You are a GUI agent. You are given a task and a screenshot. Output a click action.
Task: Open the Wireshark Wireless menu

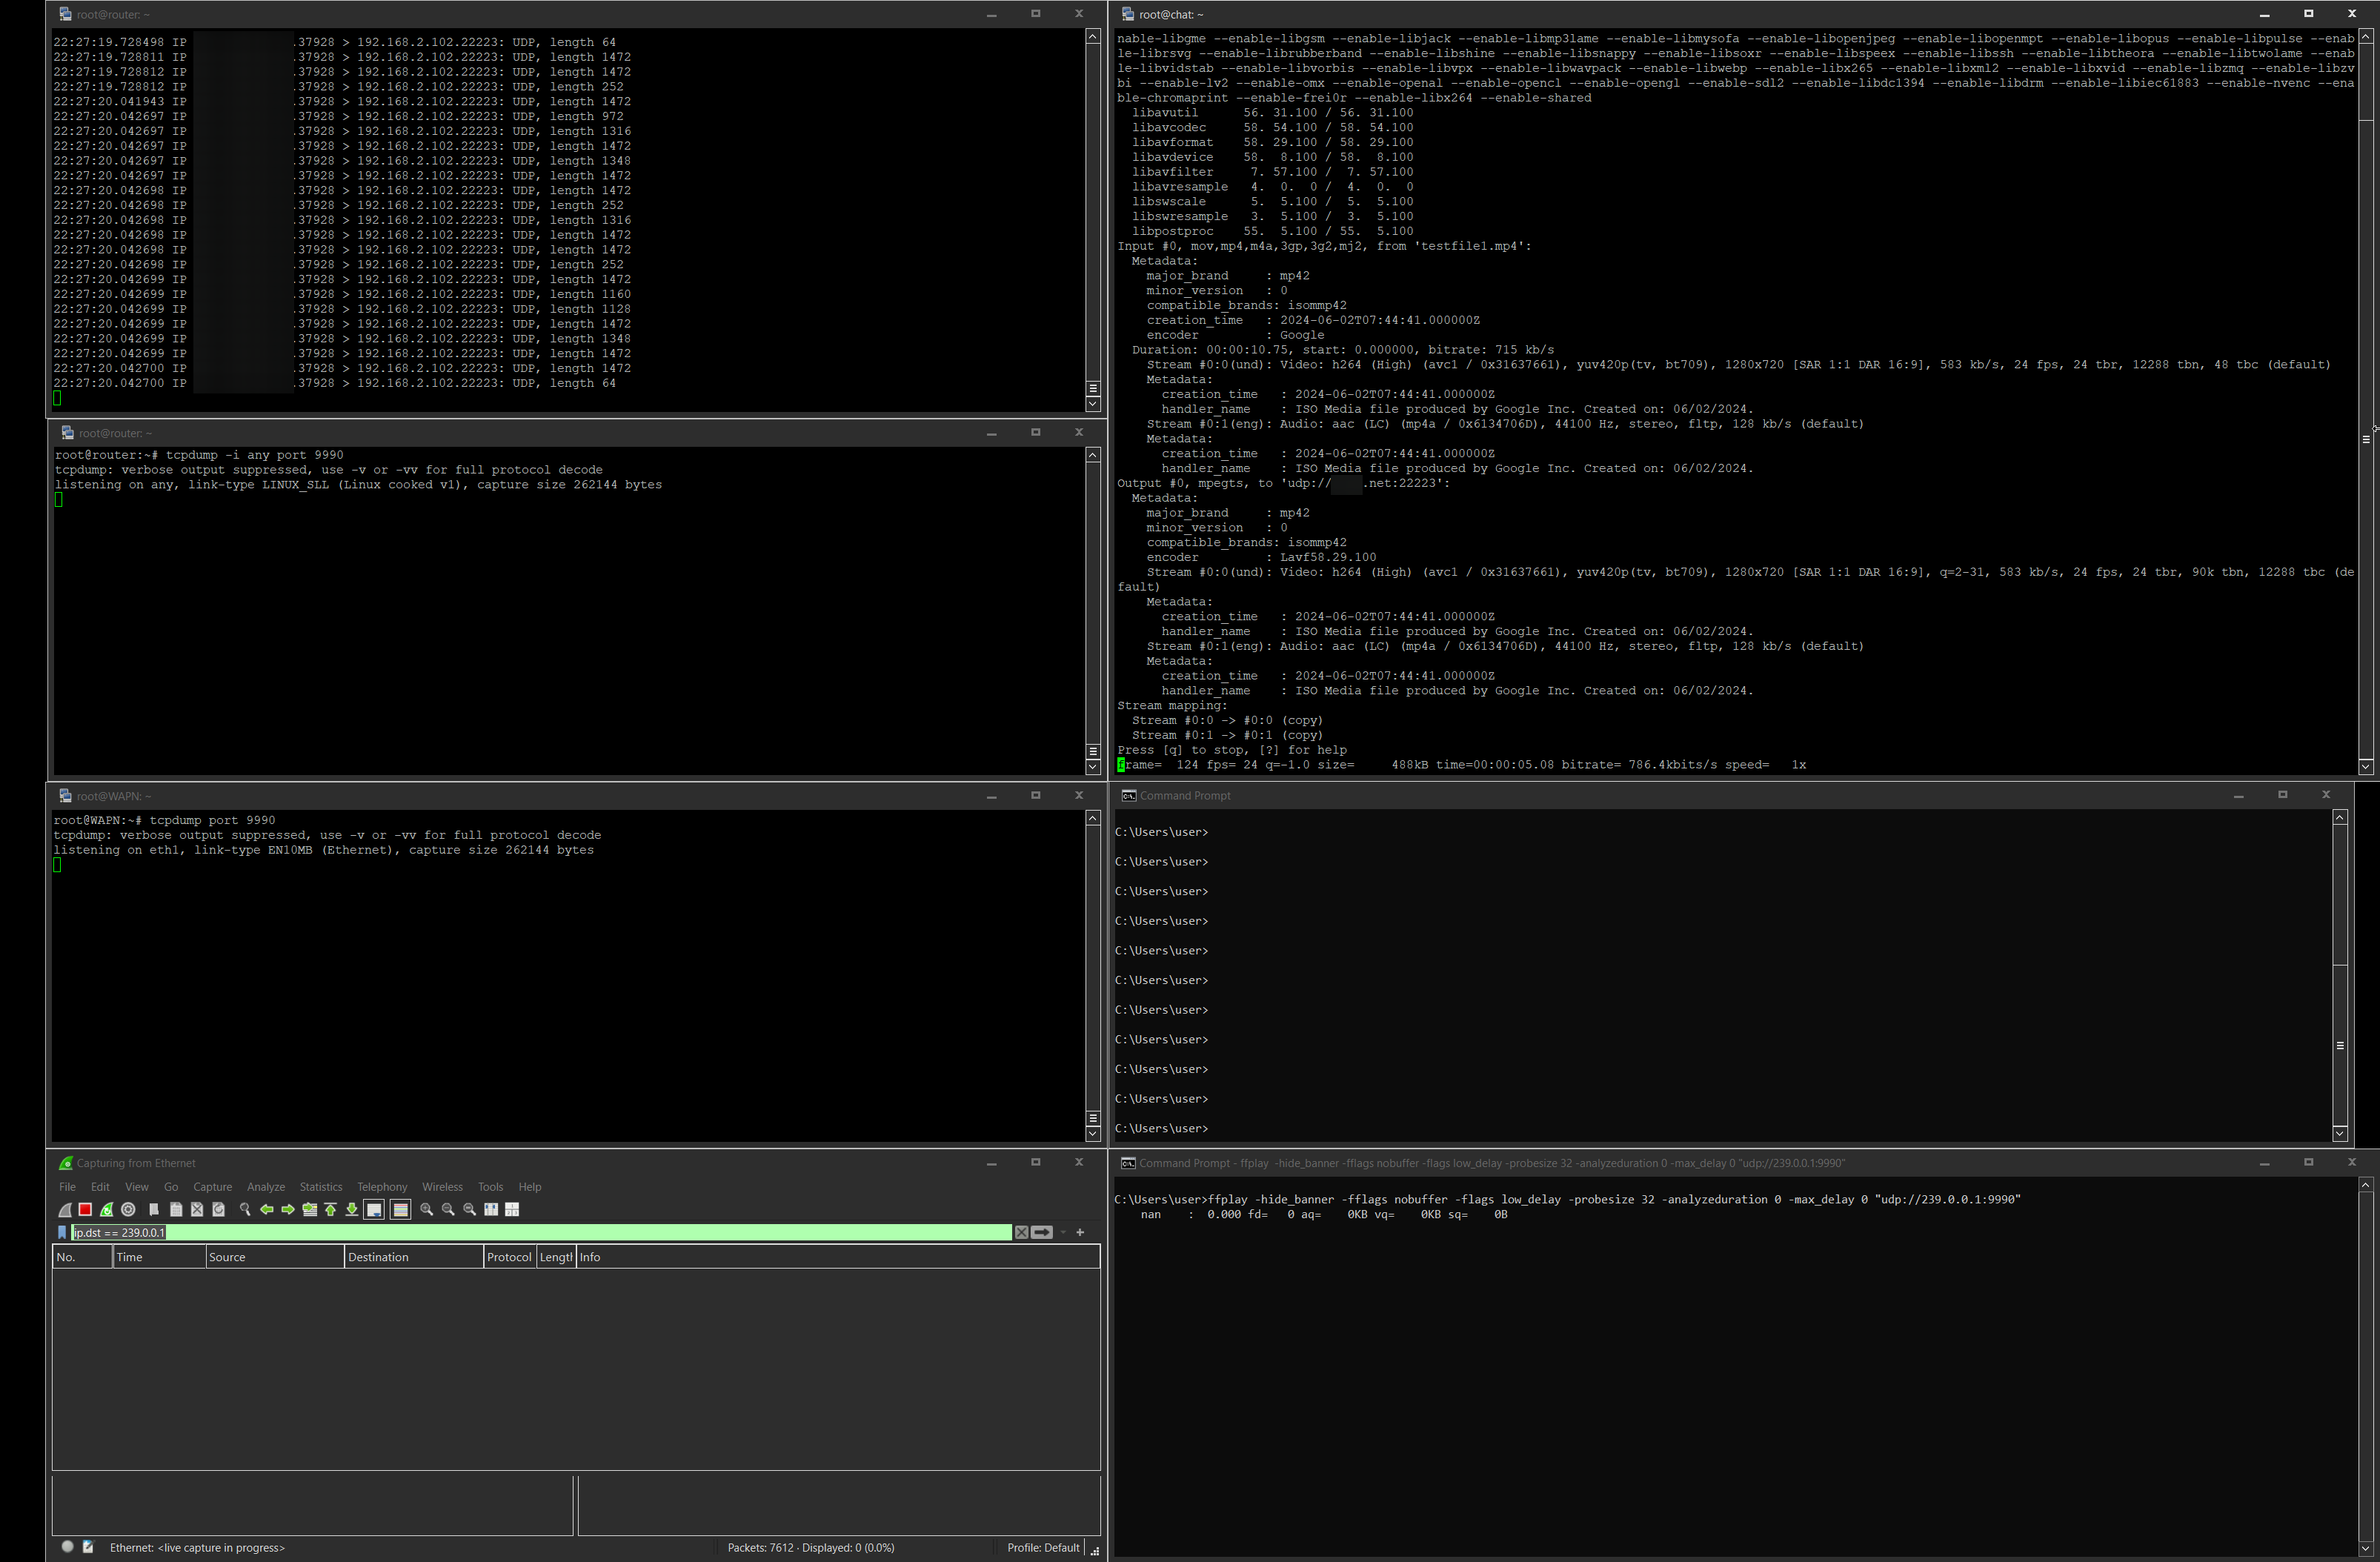(x=442, y=1186)
